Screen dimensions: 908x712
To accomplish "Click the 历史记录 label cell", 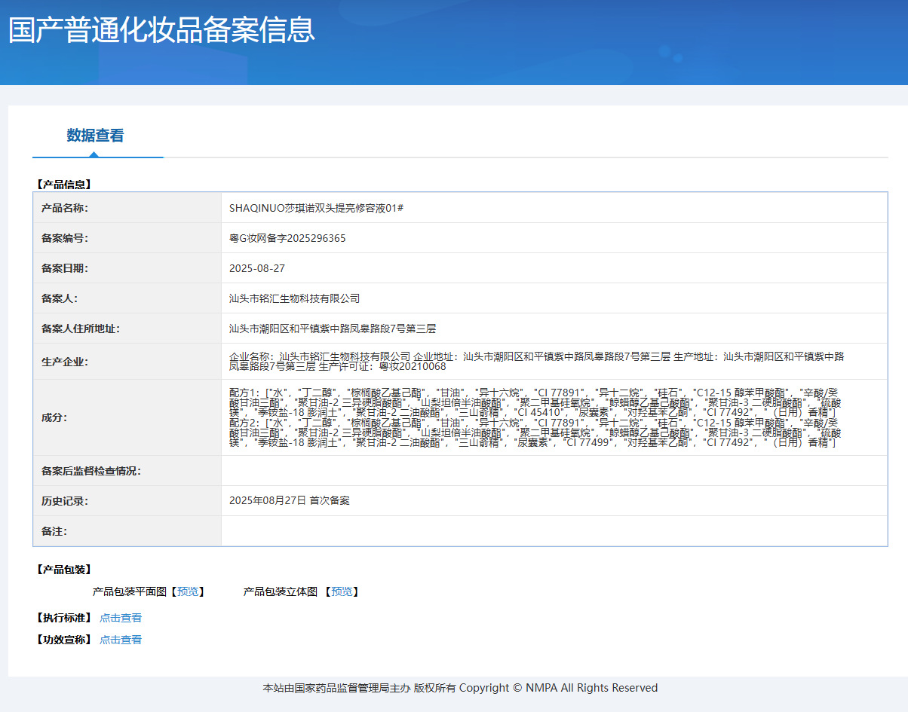I will point(127,501).
